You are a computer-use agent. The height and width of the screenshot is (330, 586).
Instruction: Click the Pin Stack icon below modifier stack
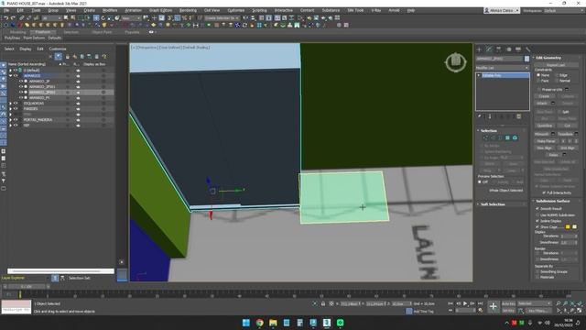(x=480, y=116)
